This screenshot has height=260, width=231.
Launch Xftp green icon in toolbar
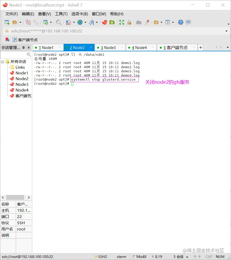click(x=112, y=22)
